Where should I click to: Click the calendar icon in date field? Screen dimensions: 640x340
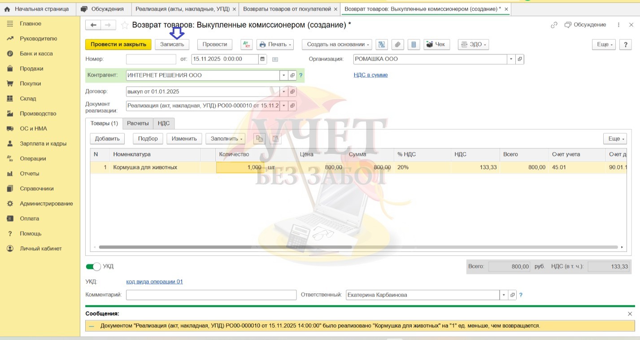pyautogui.click(x=262, y=59)
